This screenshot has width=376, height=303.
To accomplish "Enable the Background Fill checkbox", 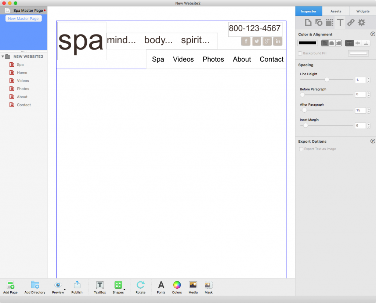I will click(300, 54).
